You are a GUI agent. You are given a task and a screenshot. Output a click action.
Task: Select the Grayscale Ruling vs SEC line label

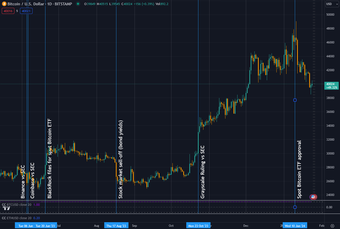point(202,172)
